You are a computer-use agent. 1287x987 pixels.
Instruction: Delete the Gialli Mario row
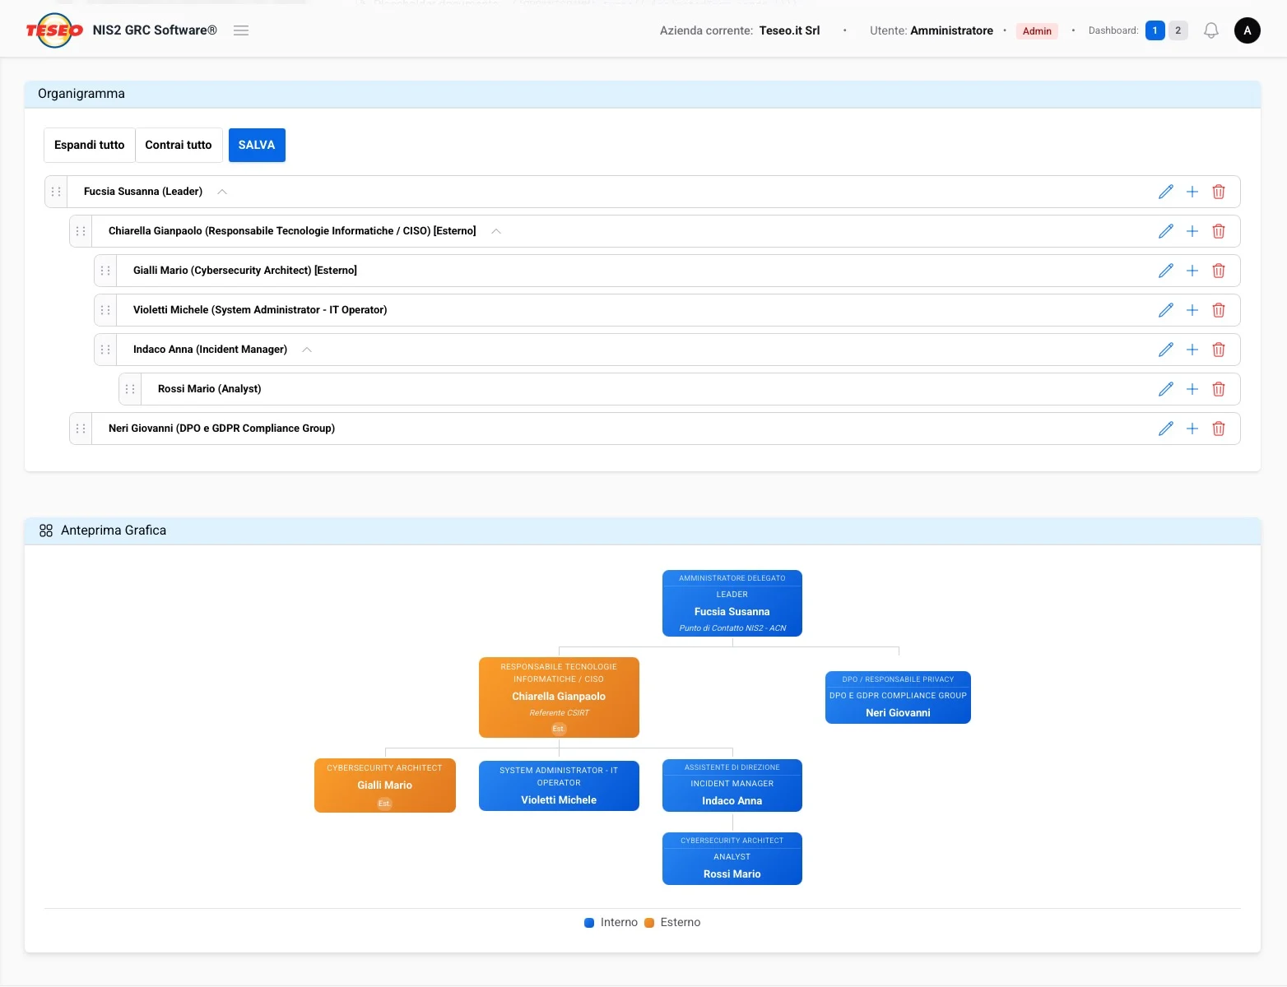[x=1219, y=271]
